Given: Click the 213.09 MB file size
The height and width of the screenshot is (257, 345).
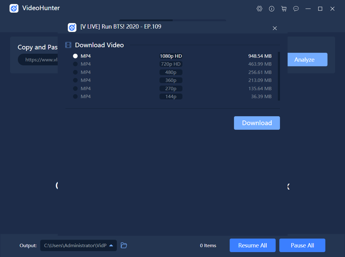Looking at the screenshot, I should point(260,80).
